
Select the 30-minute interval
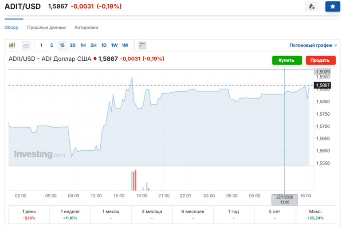pyautogui.click(x=72, y=45)
